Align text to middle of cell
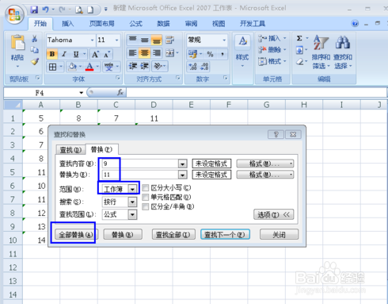This screenshot has width=388, height=304. pos(145,40)
